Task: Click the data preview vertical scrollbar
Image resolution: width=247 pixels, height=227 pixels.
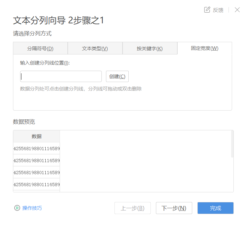Action: 232,144
